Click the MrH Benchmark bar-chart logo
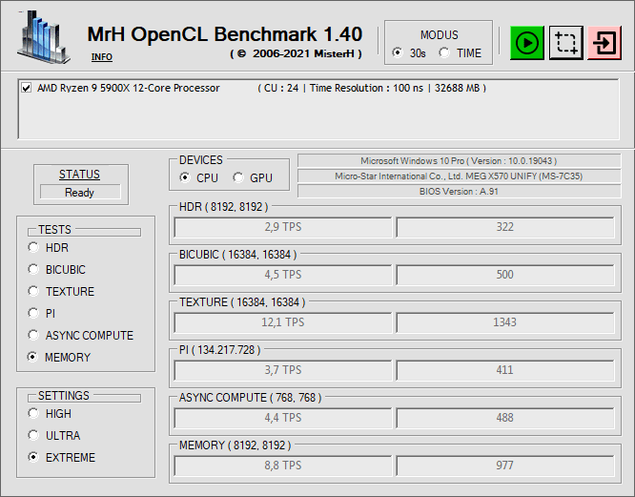The height and width of the screenshot is (497, 635). pos(44,37)
